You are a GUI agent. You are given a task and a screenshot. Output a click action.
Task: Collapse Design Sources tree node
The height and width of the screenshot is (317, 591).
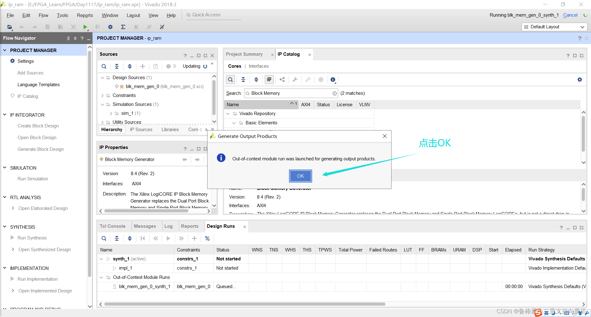click(x=103, y=78)
